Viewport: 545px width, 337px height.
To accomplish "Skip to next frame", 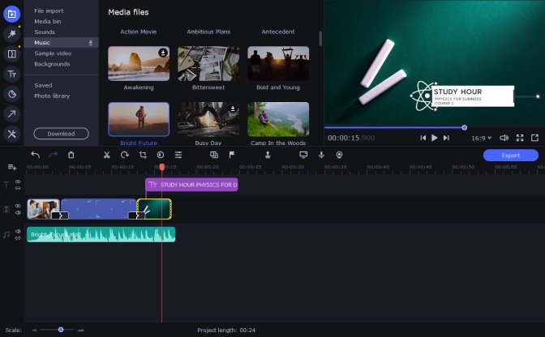I will (446, 138).
